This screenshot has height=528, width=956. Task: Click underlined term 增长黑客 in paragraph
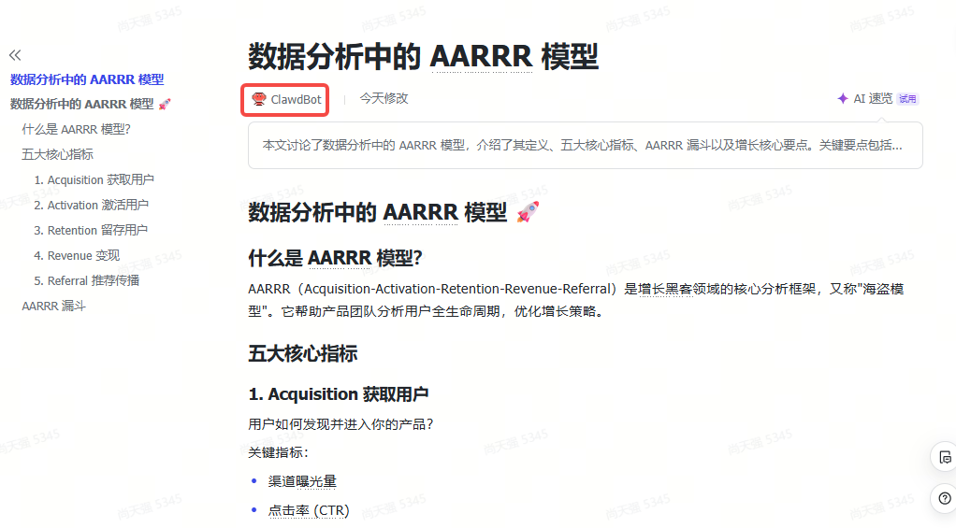coord(665,290)
